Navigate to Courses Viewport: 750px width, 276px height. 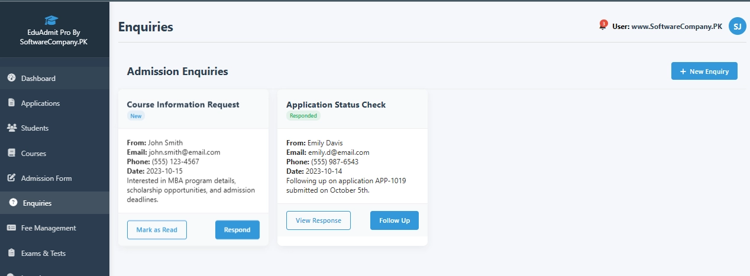(54, 153)
